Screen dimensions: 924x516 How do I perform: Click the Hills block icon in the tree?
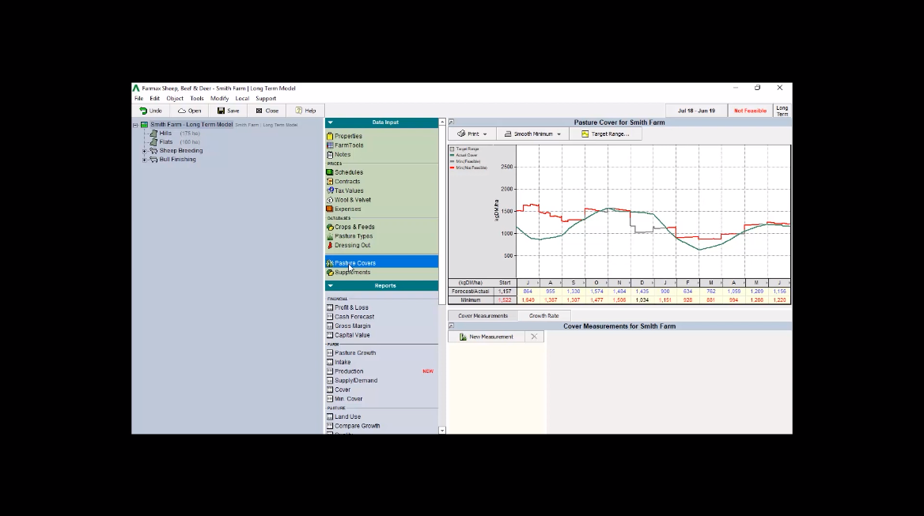click(153, 134)
